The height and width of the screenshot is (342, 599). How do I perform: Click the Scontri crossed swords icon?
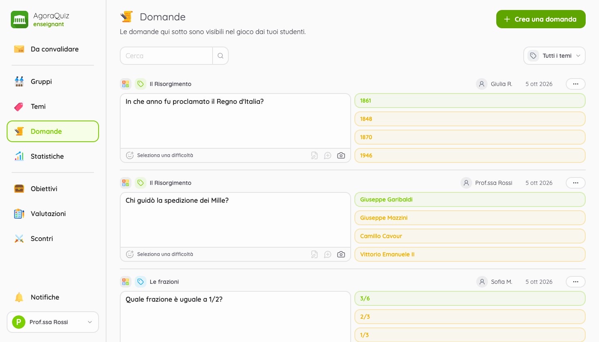tap(19, 239)
